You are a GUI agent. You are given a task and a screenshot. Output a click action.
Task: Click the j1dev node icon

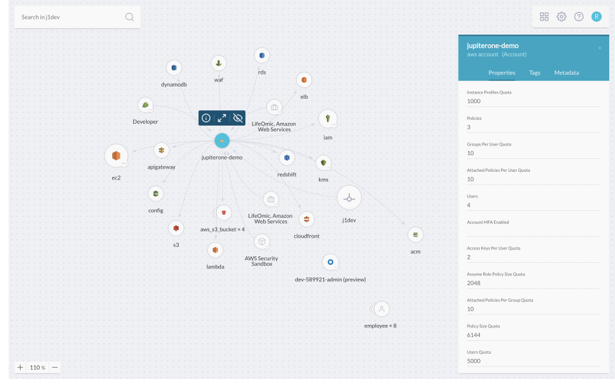pos(349,198)
